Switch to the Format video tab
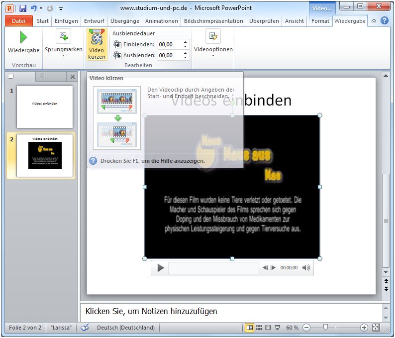 click(320, 21)
